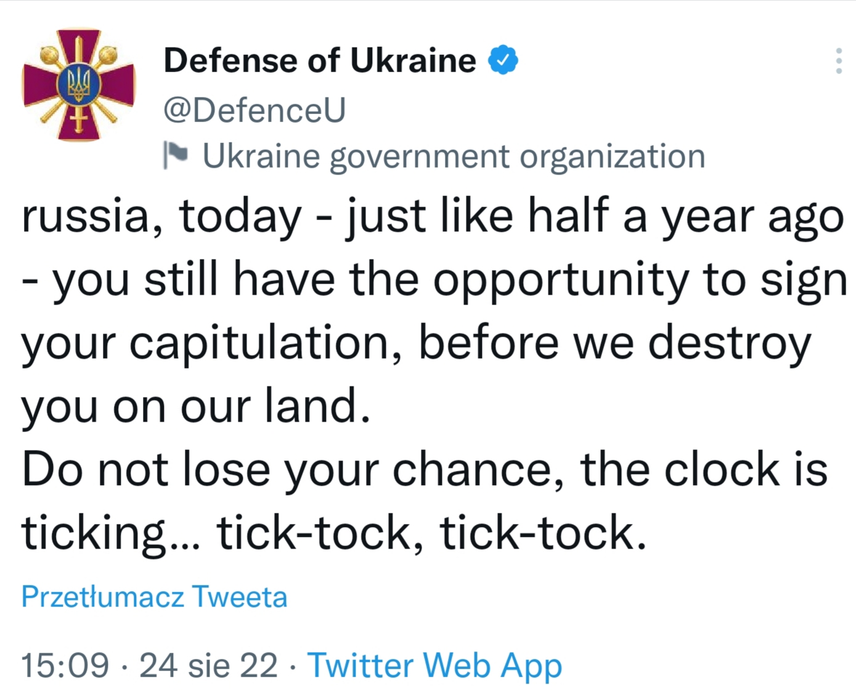Visit the @DefenceU handle
Screen dimensions: 856x699
point(255,110)
